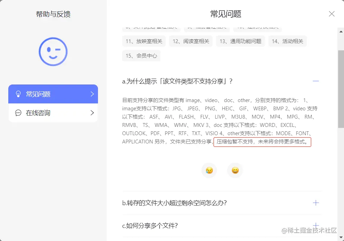
Task: Open the 15、会员中心 category
Action: 141,56
